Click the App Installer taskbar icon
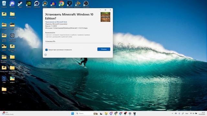 135,113
